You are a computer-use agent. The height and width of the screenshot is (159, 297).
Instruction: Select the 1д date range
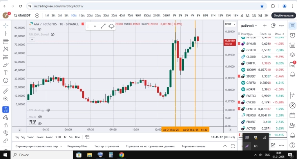click(17, 137)
